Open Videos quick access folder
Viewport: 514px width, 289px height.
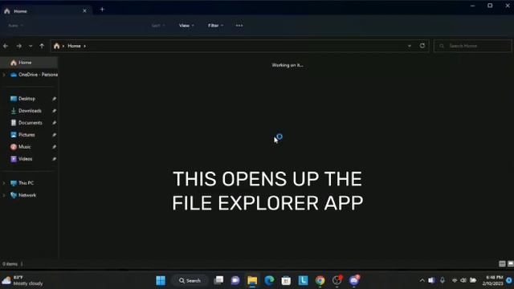point(25,159)
